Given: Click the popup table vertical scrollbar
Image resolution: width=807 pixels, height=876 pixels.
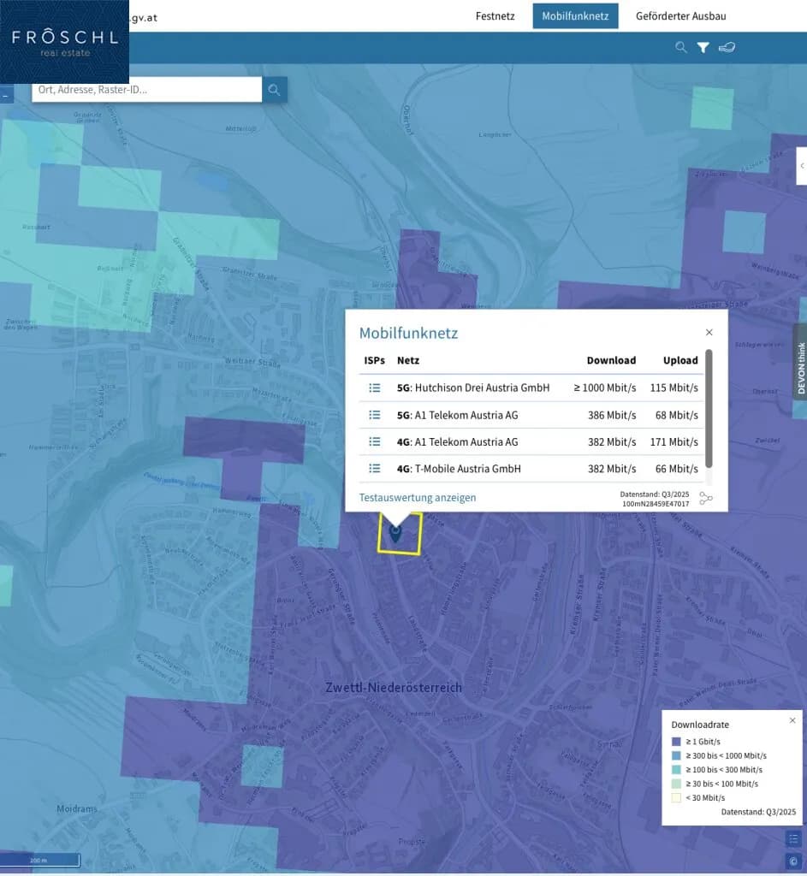Looking at the screenshot, I should 709,408.
